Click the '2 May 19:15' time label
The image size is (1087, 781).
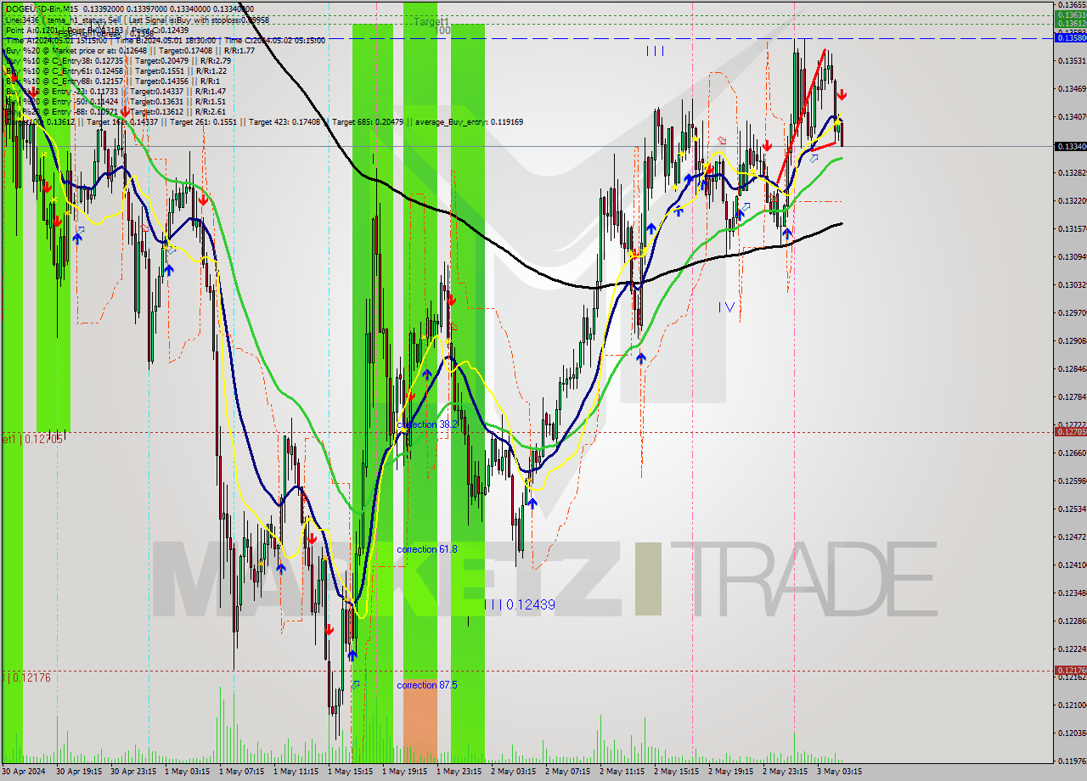pyautogui.click(x=731, y=771)
